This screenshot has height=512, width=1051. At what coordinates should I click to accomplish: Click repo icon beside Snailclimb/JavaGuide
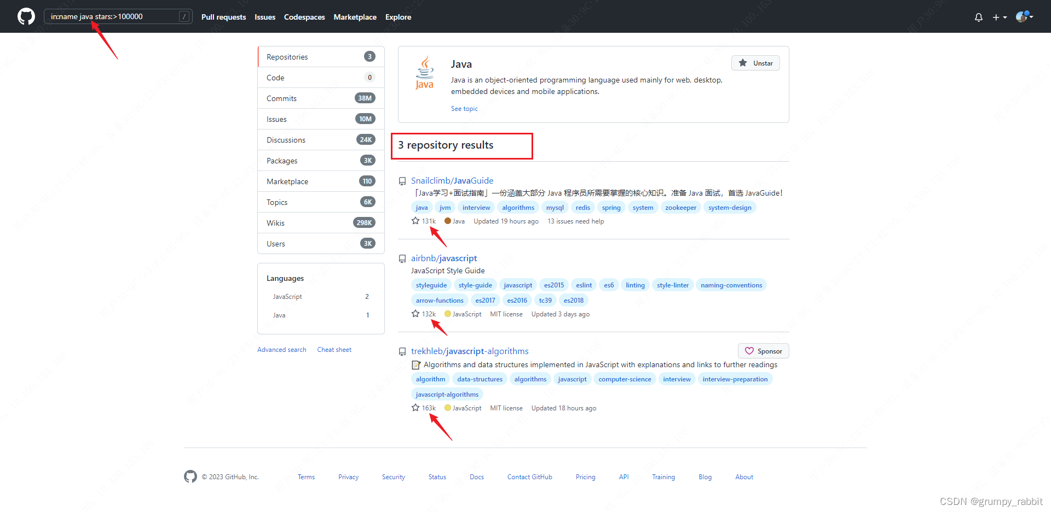point(402,181)
